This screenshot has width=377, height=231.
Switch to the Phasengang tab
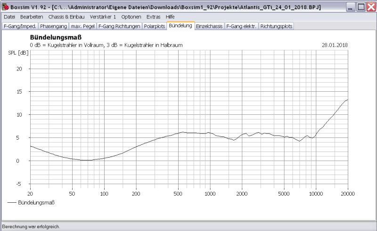(x=53, y=26)
